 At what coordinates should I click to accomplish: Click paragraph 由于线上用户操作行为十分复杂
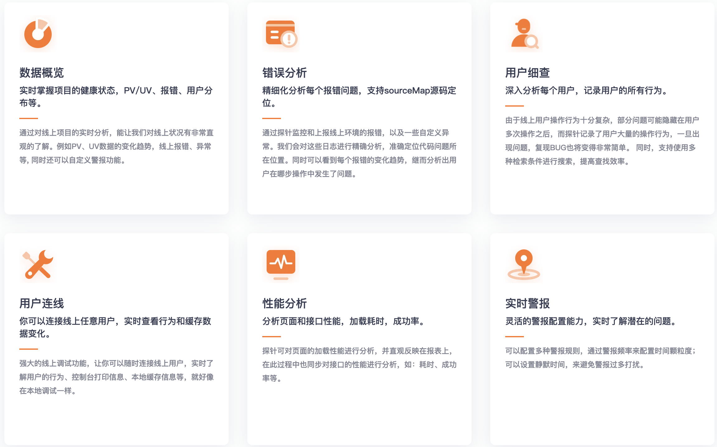(602, 141)
